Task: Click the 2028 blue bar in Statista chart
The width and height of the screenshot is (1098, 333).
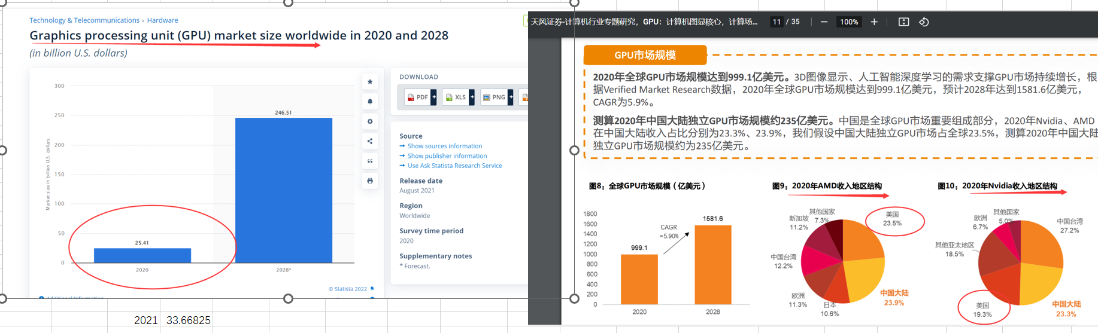Action: [x=284, y=190]
